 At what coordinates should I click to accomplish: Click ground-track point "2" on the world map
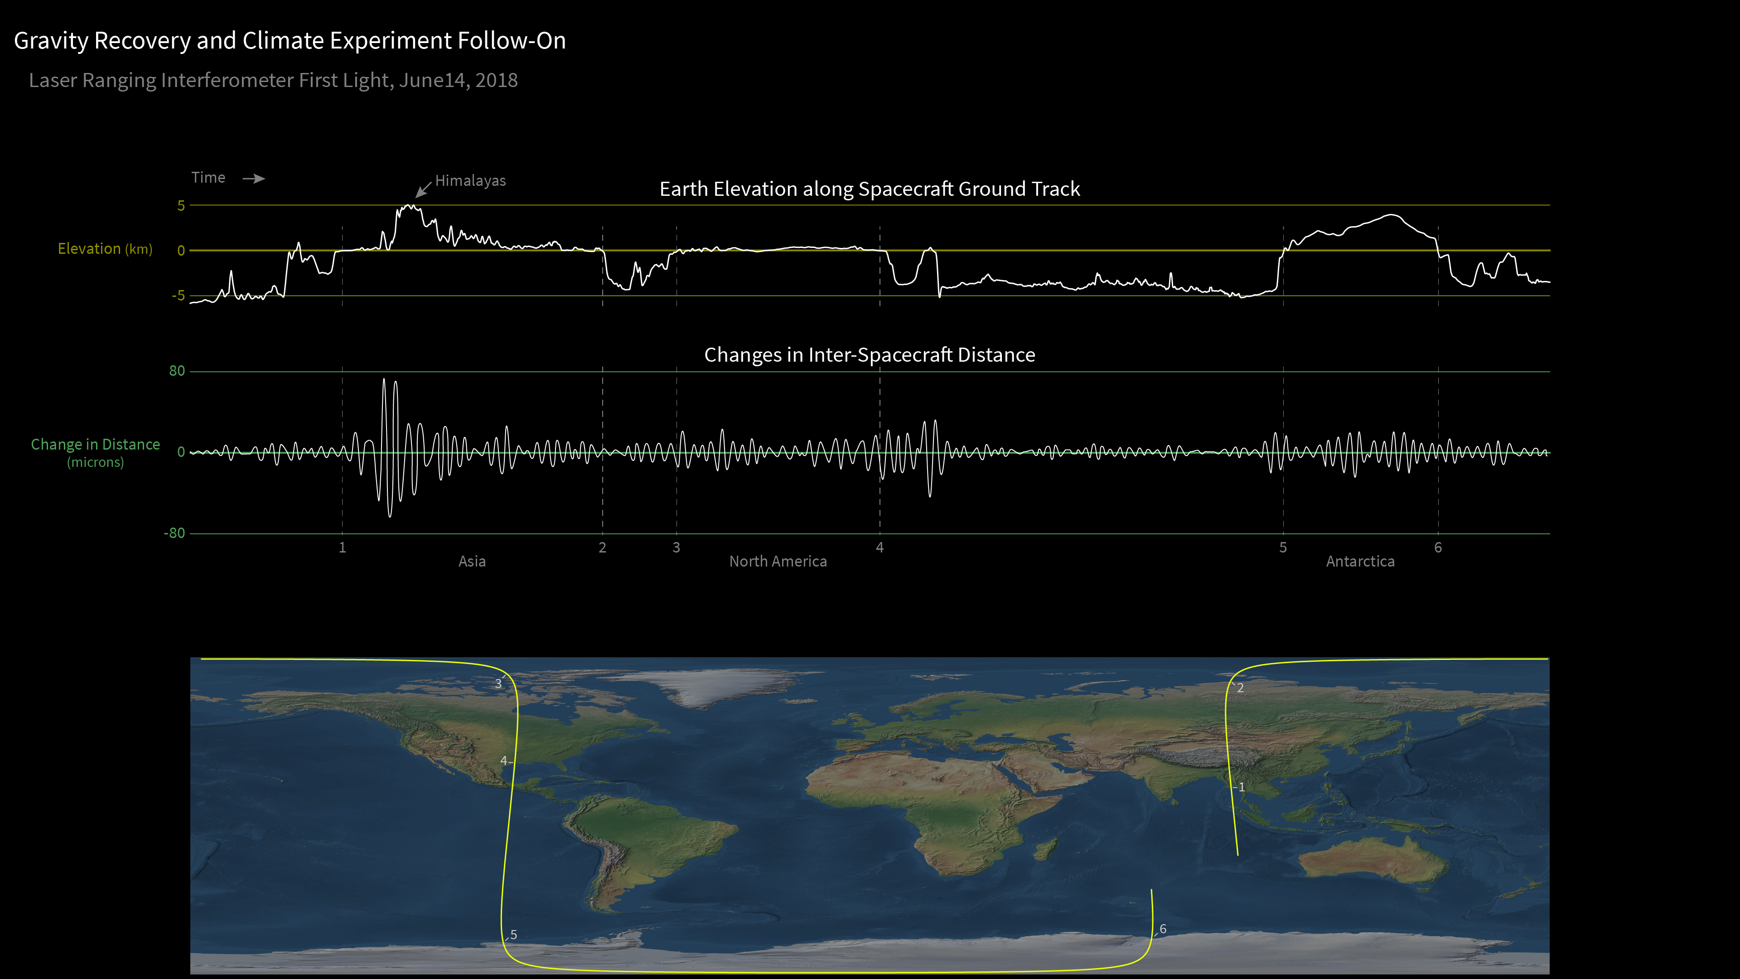(x=1240, y=688)
